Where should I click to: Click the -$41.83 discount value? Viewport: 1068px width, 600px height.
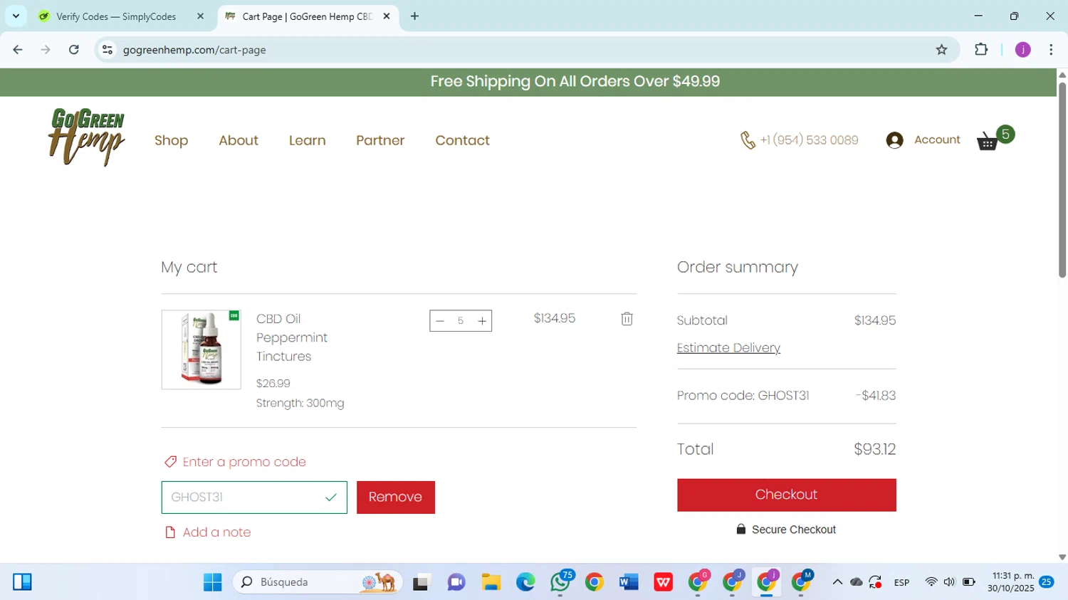coord(876,396)
